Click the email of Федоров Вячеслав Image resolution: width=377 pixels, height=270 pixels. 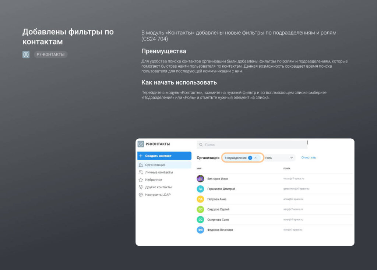(x=293, y=230)
